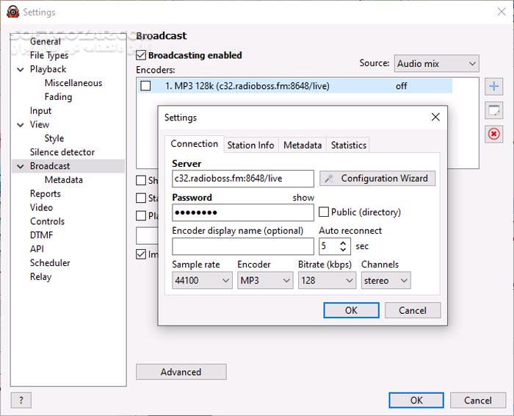Select Broadcast category in tree
This screenshot has height=416, width=514.
pos(50,166)
